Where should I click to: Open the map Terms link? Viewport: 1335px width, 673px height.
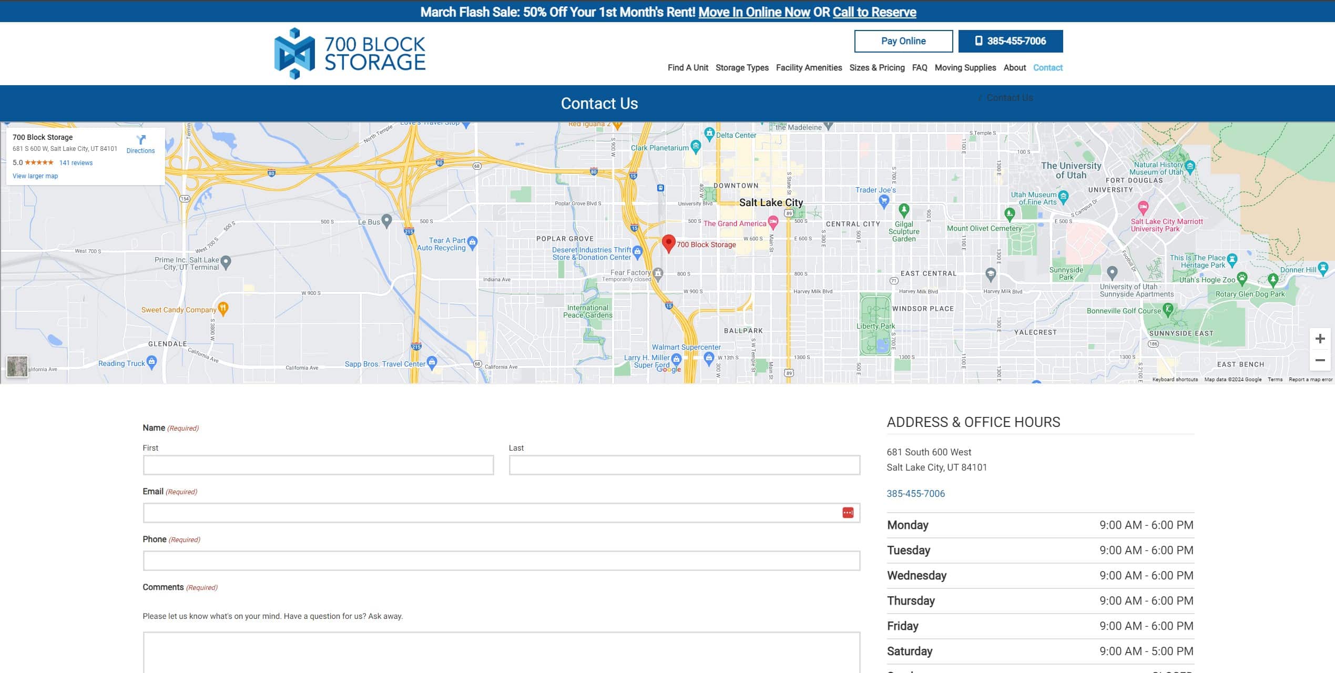1275,380
